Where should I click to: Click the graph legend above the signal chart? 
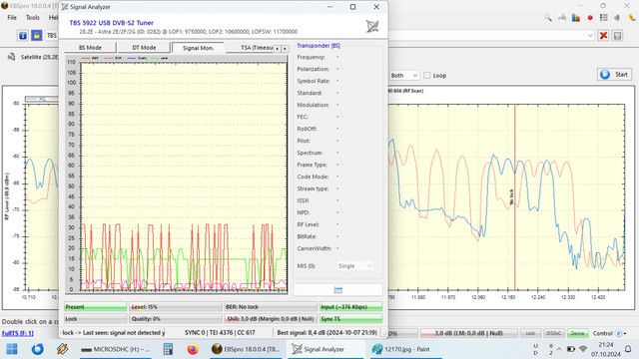(124, 58)
